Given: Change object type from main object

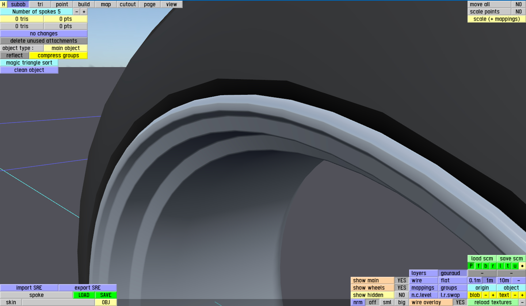Looking at the screenshot, I should 66,48.
